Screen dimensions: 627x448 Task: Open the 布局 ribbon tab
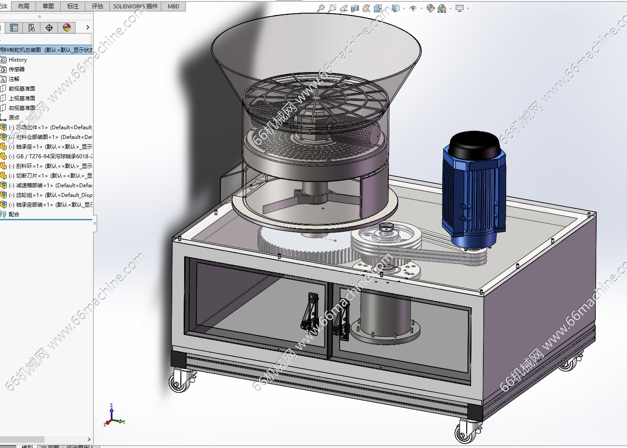click(x=24, y=6)
